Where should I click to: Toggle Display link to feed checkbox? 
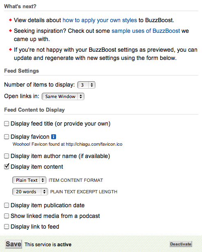(x=7, y=227)
